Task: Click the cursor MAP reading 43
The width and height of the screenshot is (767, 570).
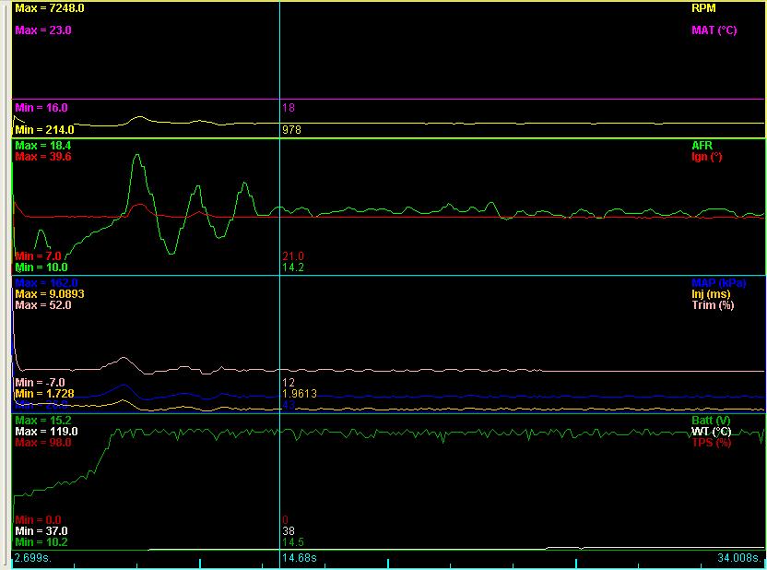Action: click(289, 405)
